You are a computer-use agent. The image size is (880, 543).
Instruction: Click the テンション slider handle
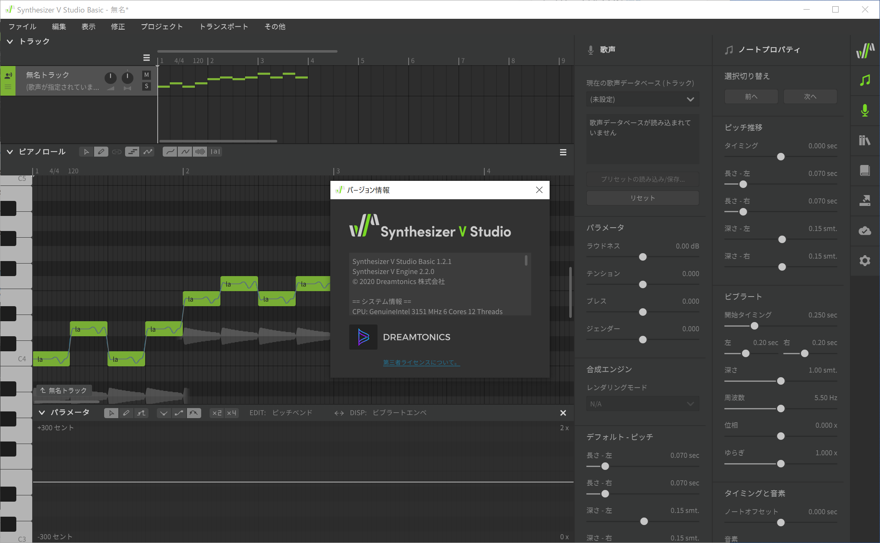[x=643, y=284]
